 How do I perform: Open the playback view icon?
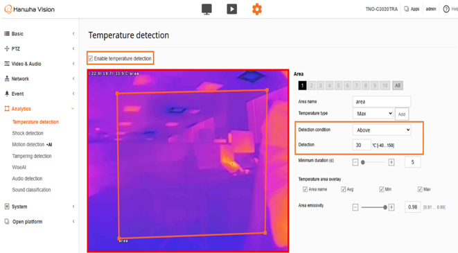pos(231,9)
